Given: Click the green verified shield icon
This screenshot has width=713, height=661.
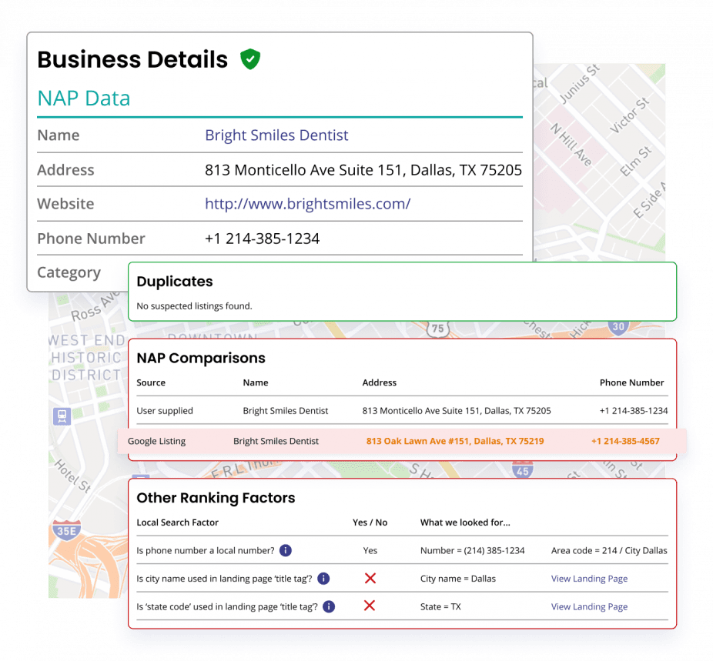Looking at the screenshot, I should point(250,59).
